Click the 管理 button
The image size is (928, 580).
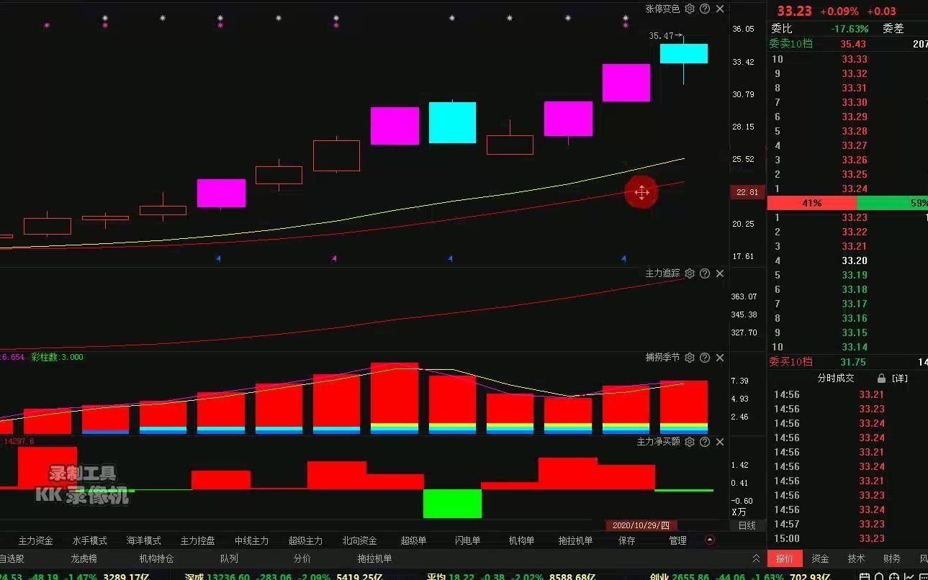pos(678,540)
